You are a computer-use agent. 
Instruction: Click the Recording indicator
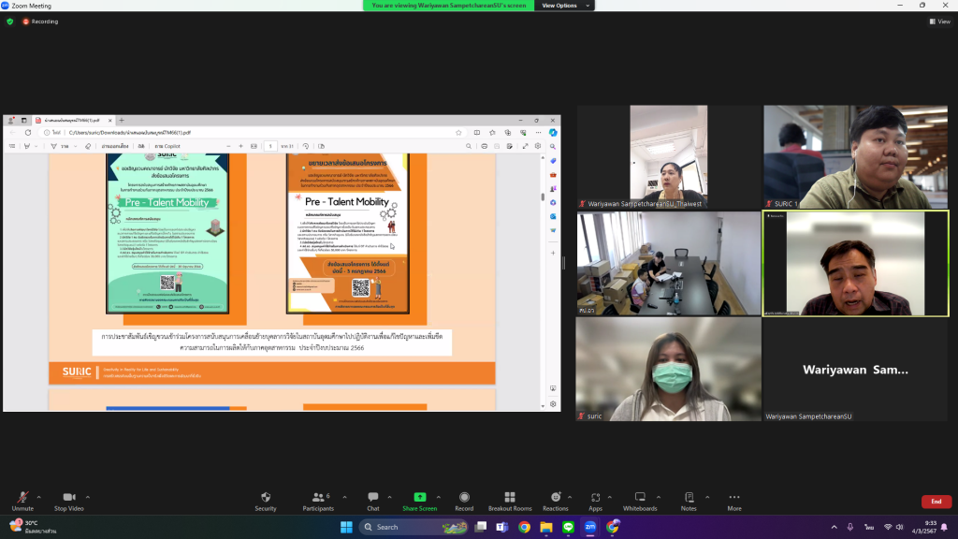(40, 22)
